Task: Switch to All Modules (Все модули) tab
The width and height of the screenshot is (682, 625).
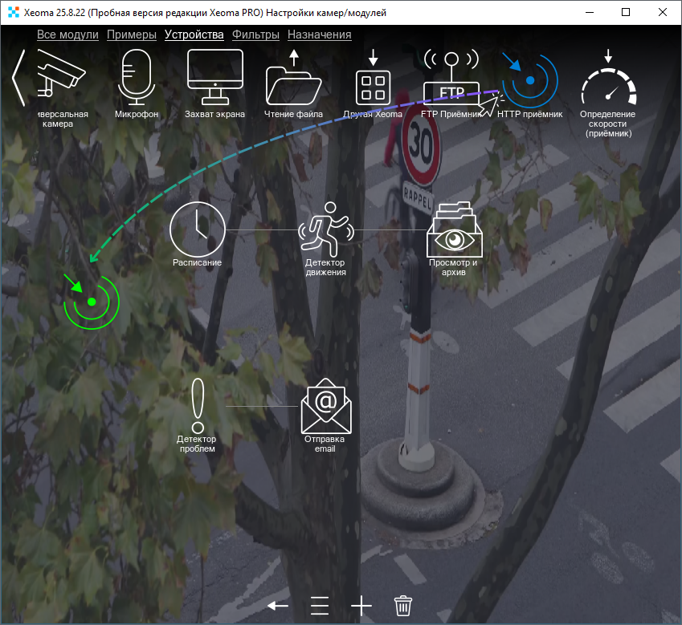Action: 67,34
